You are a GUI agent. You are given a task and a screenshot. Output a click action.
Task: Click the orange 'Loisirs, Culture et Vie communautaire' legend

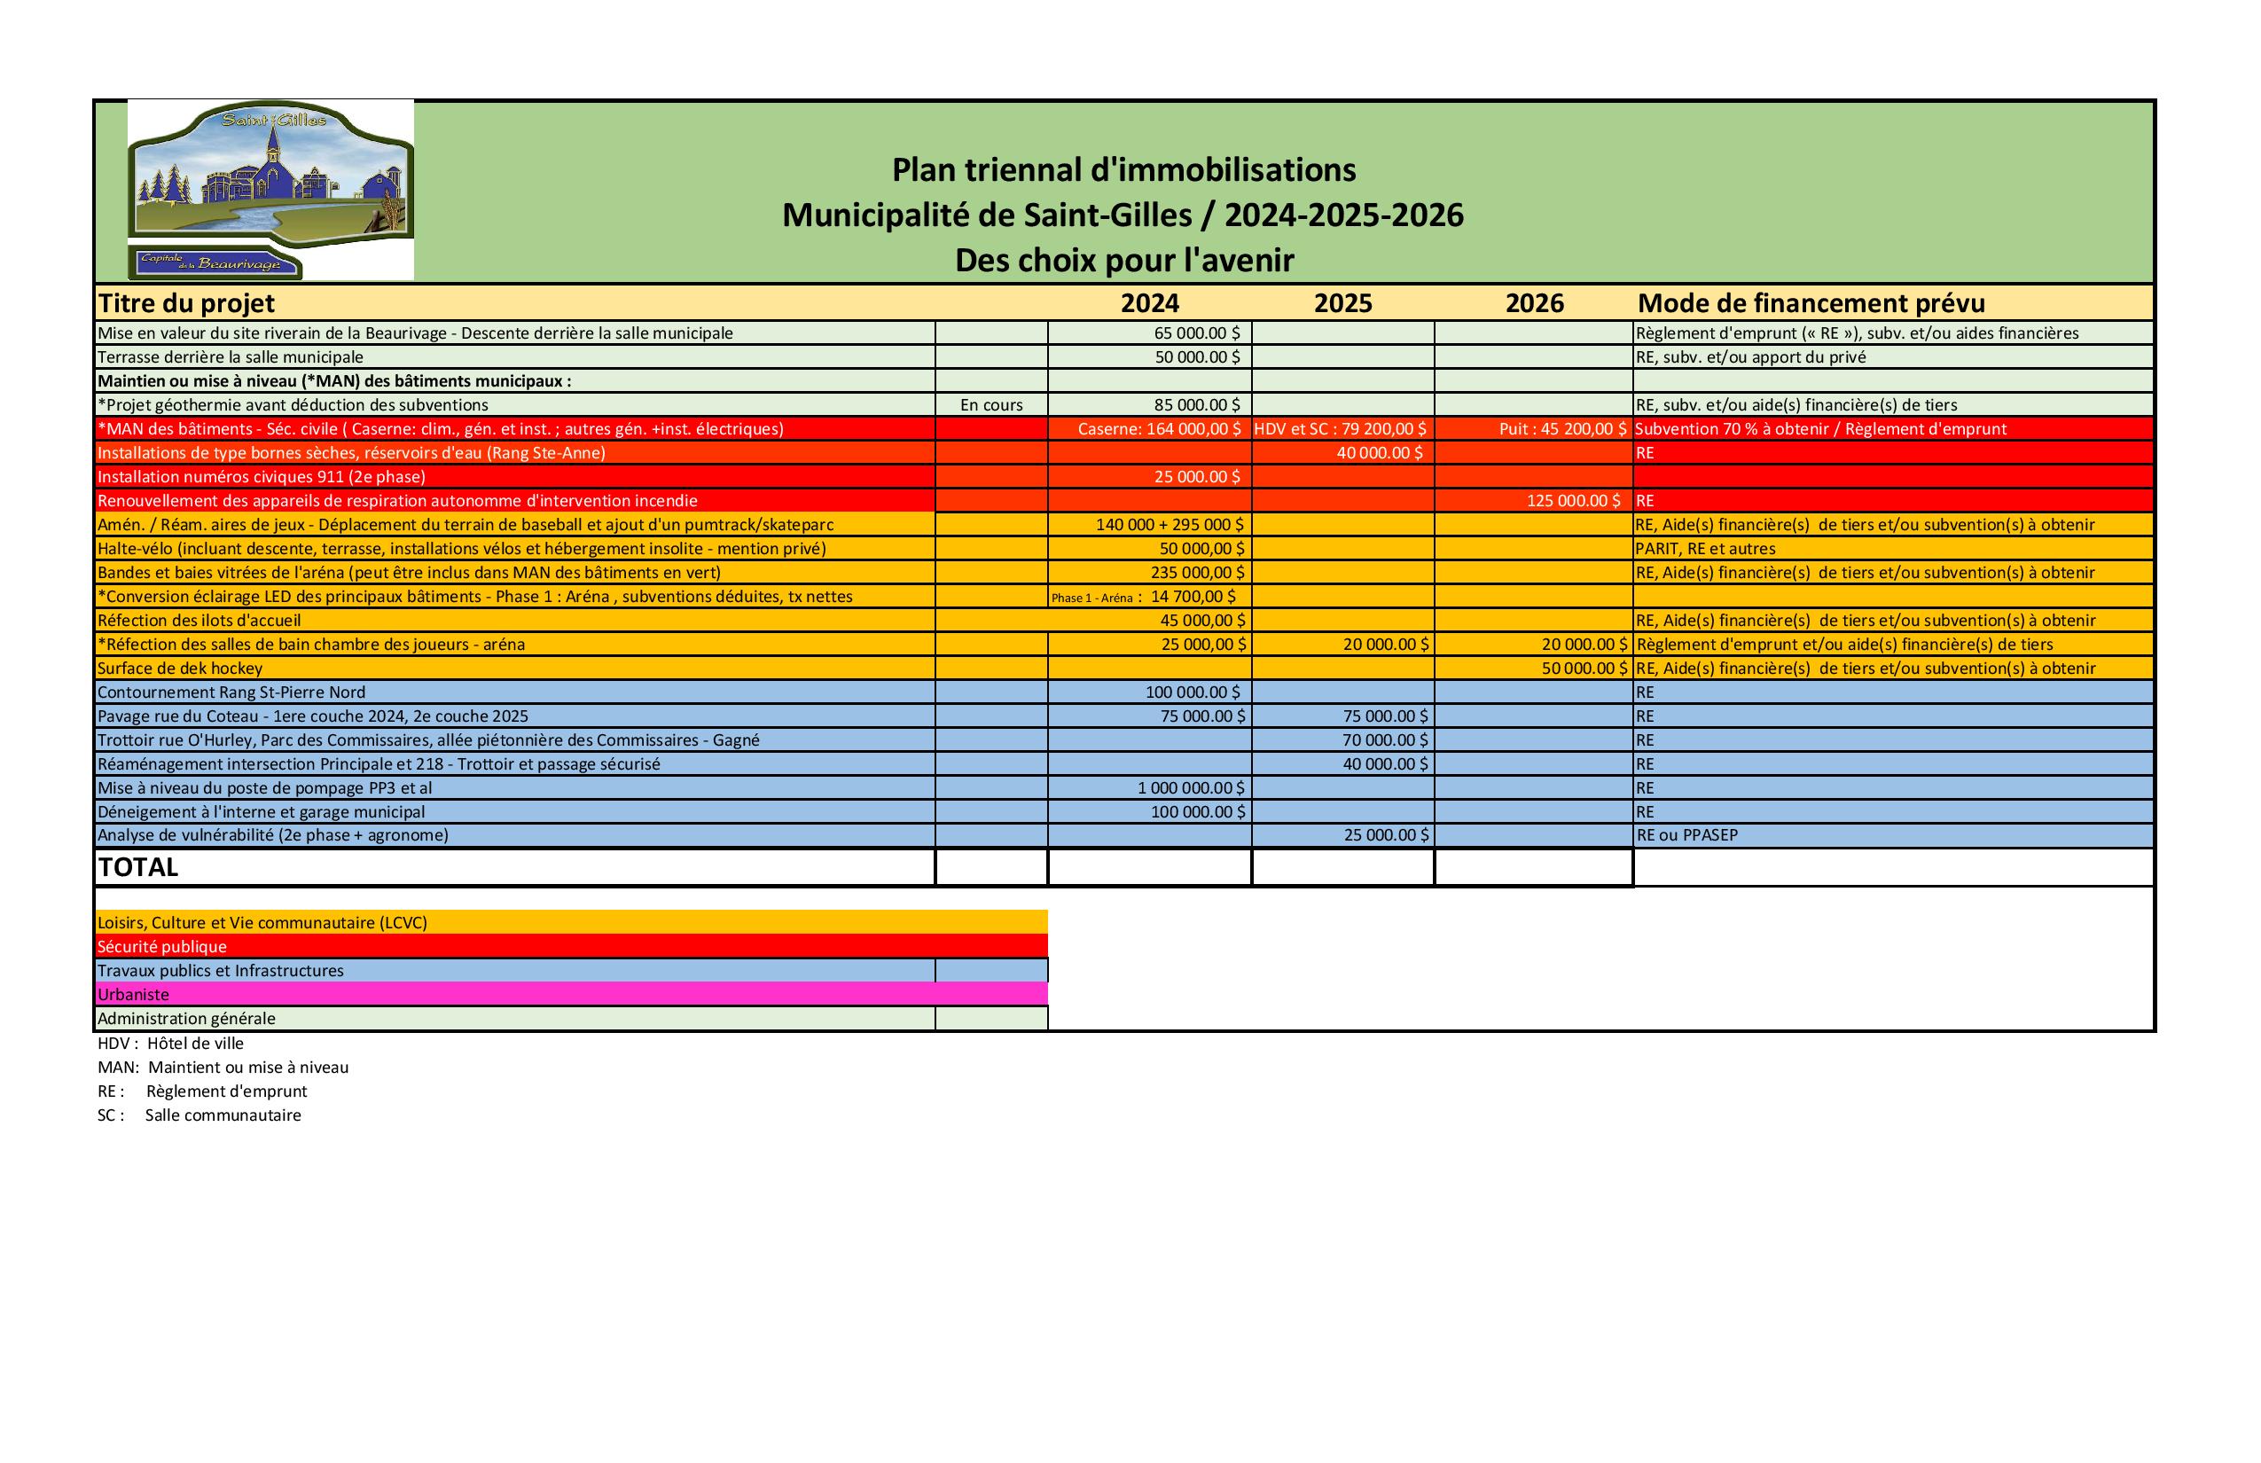[262, 922]
